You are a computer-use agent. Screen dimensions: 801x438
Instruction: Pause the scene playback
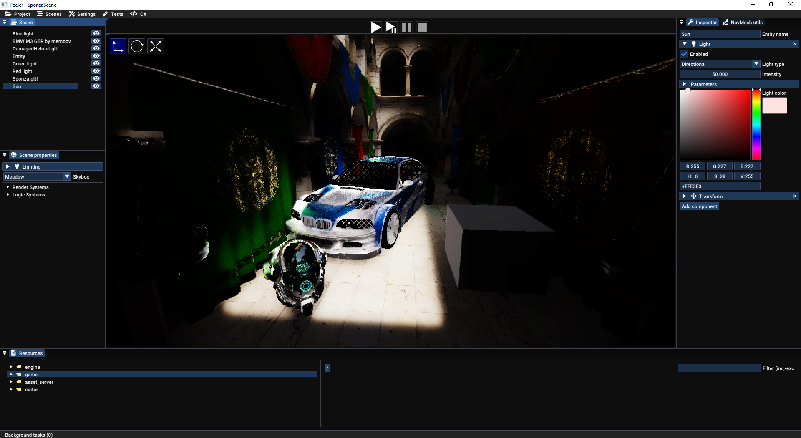click(x=407, y=28)
